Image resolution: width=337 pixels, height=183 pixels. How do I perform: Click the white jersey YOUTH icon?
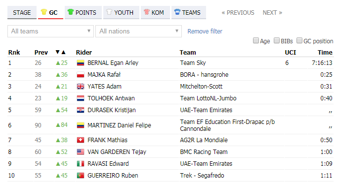point(109,12)
